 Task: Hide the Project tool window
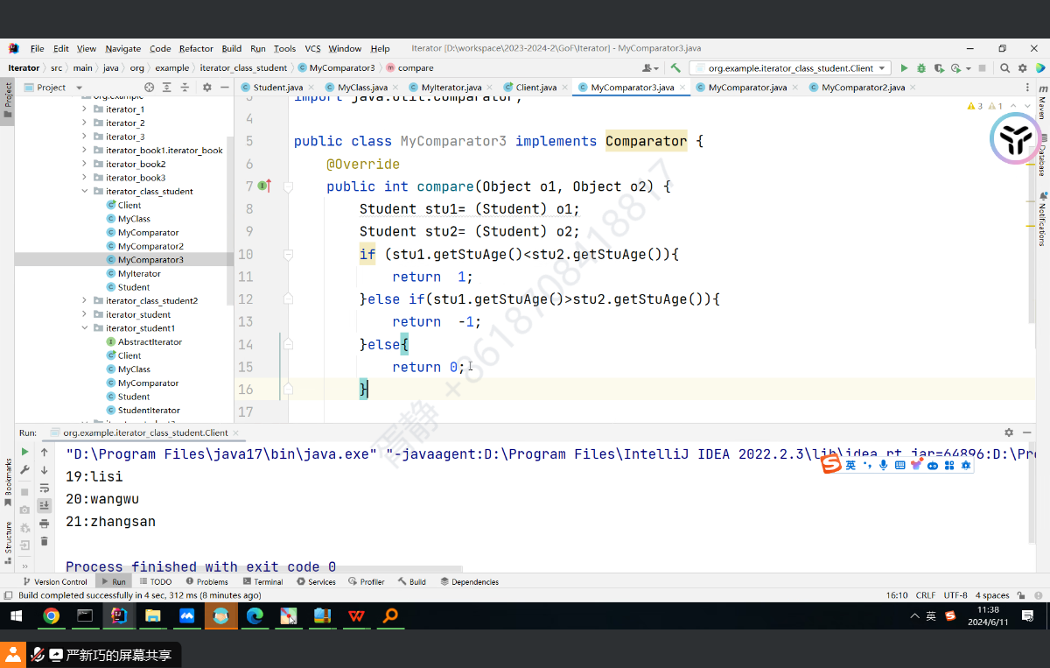(x=224, y=87)
